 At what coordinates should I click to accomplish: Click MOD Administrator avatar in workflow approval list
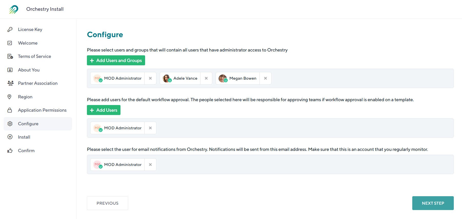(97, 128)
